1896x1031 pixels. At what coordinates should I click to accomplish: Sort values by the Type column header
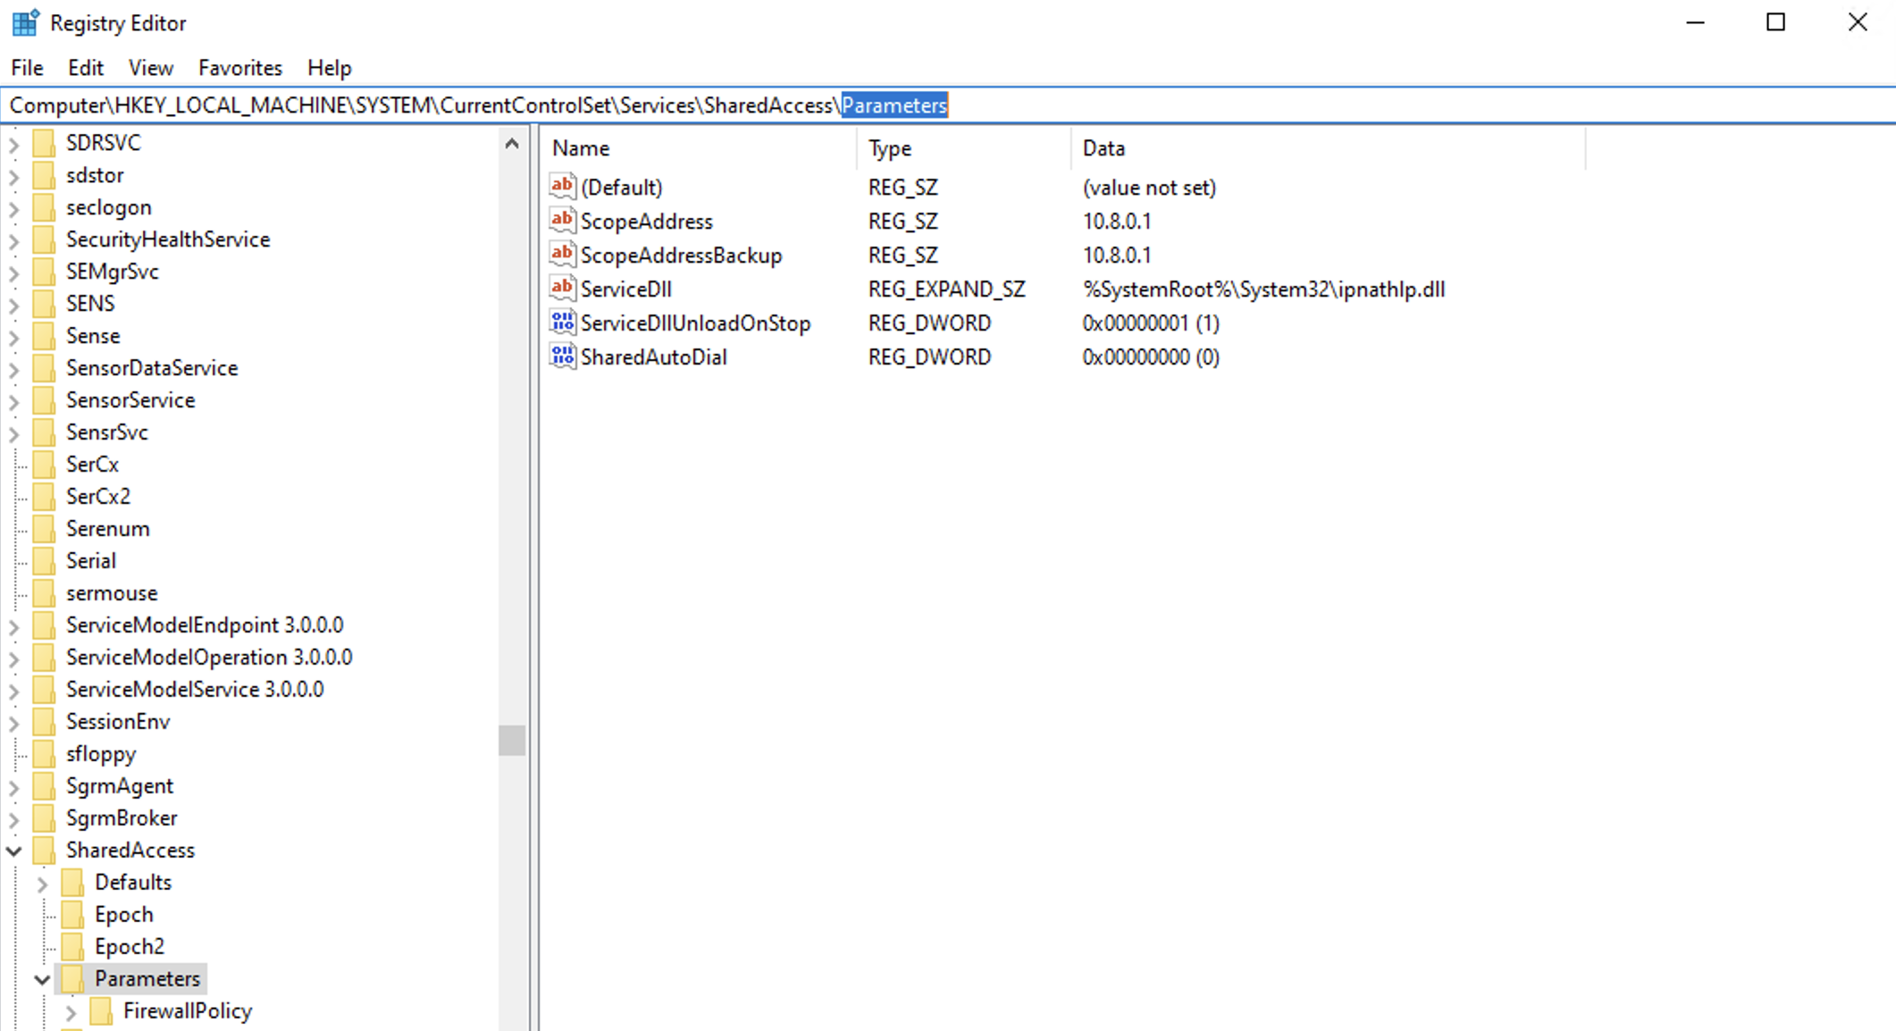[963, 148]
